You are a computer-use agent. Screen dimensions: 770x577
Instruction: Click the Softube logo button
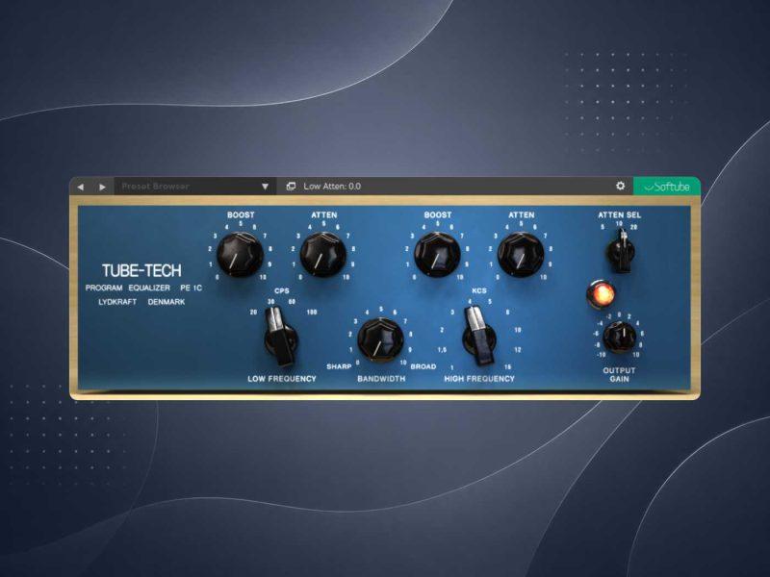point(666,187)
